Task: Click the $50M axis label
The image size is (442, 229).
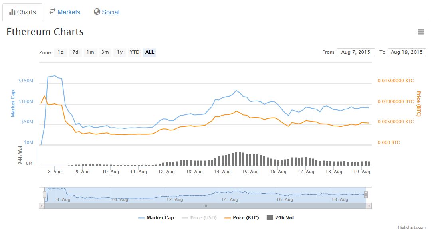Action: (x=27, y=122)
